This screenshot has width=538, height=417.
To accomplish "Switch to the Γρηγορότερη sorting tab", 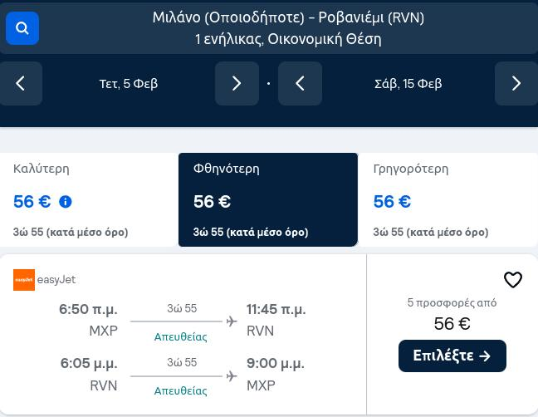I will click(448, 199).
